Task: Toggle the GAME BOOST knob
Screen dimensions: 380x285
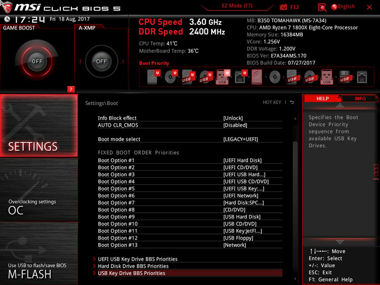Action: click(37, 61)
